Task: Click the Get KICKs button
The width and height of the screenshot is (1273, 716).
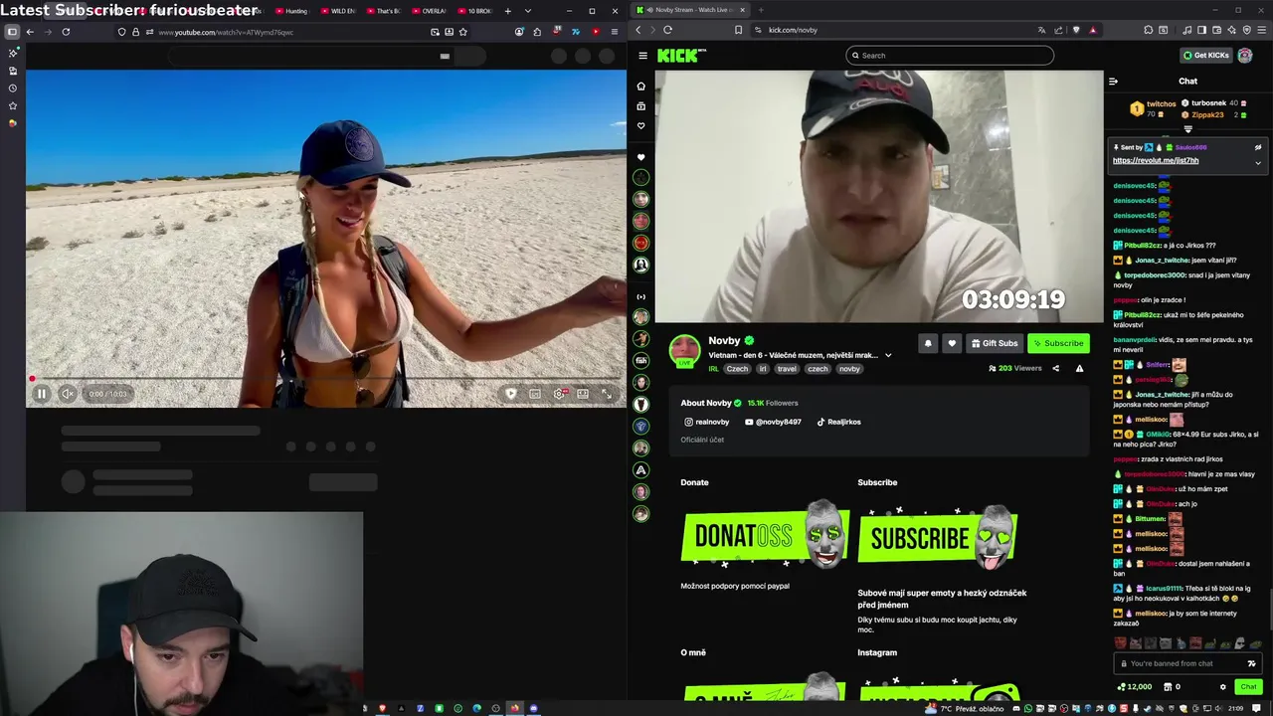Action: point(1205,56)
